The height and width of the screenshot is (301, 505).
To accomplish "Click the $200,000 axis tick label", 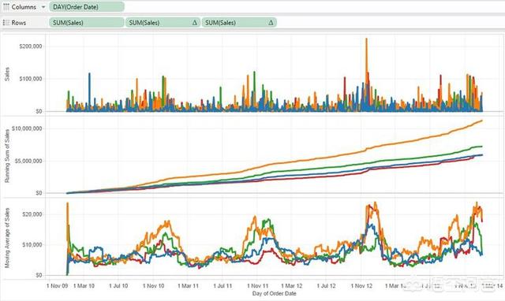I will (x=31, y=46).
